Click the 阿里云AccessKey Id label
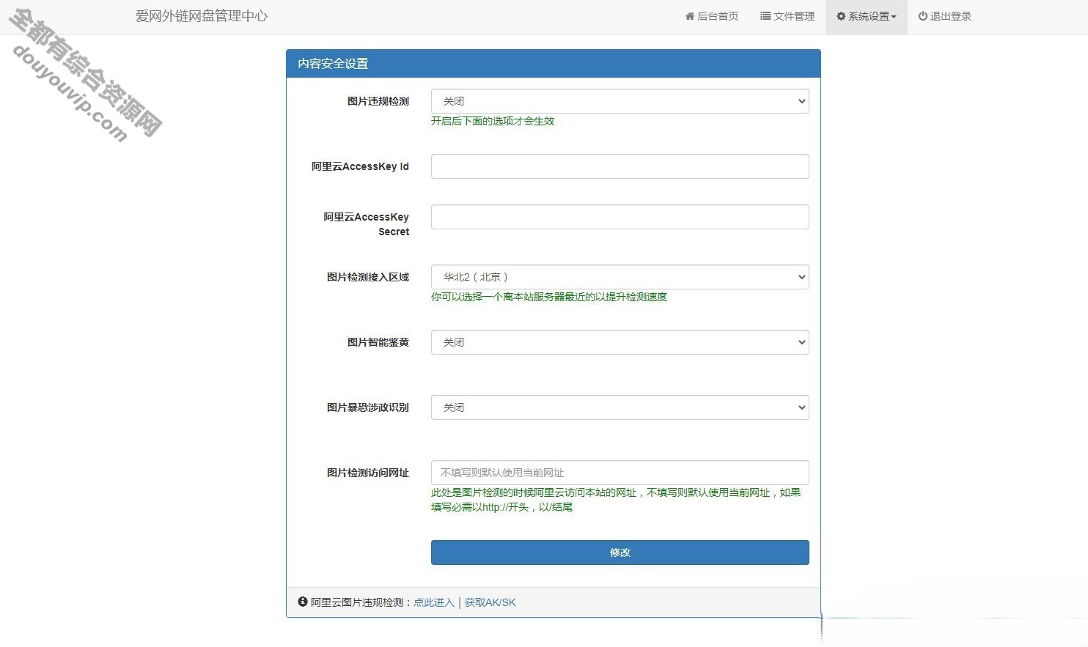This screenshot has height=647, width=1088. click(x=360, y=166)
